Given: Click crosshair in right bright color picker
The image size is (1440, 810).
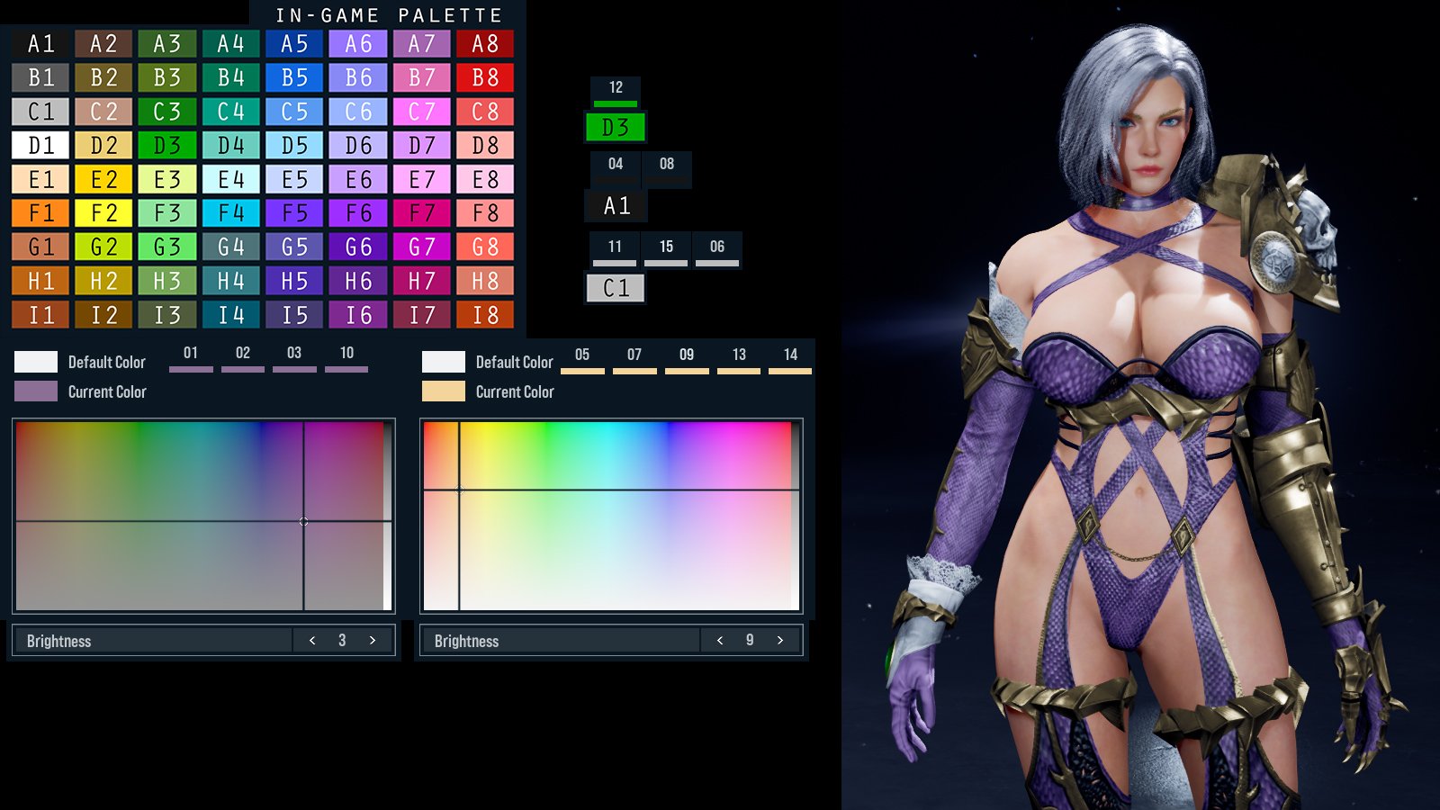Looking at the screenshot, I should point(459,490).
